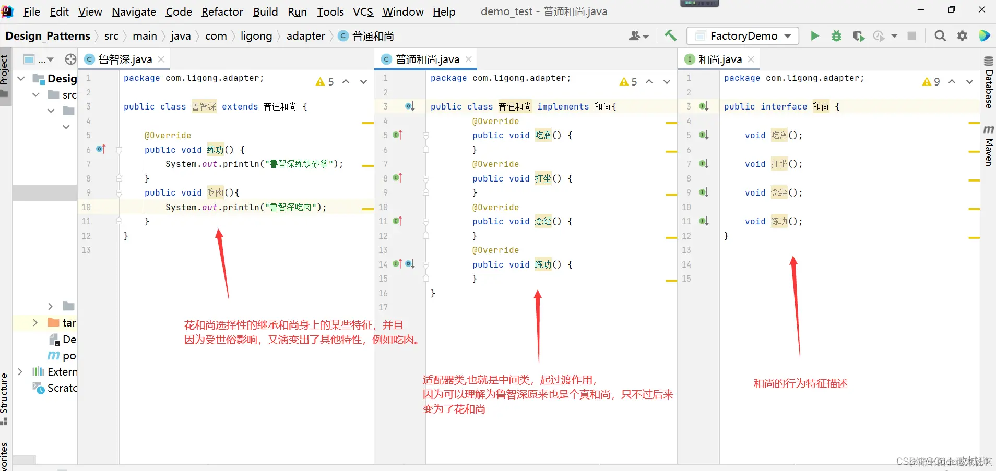Open the profiler run icon
996x471 pixels.
[x=879, y=35]
